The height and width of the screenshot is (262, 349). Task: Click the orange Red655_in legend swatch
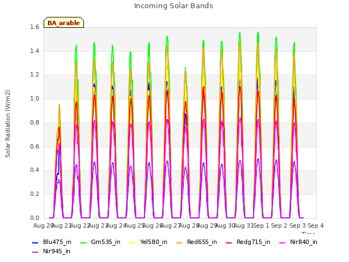click(179, 242)
